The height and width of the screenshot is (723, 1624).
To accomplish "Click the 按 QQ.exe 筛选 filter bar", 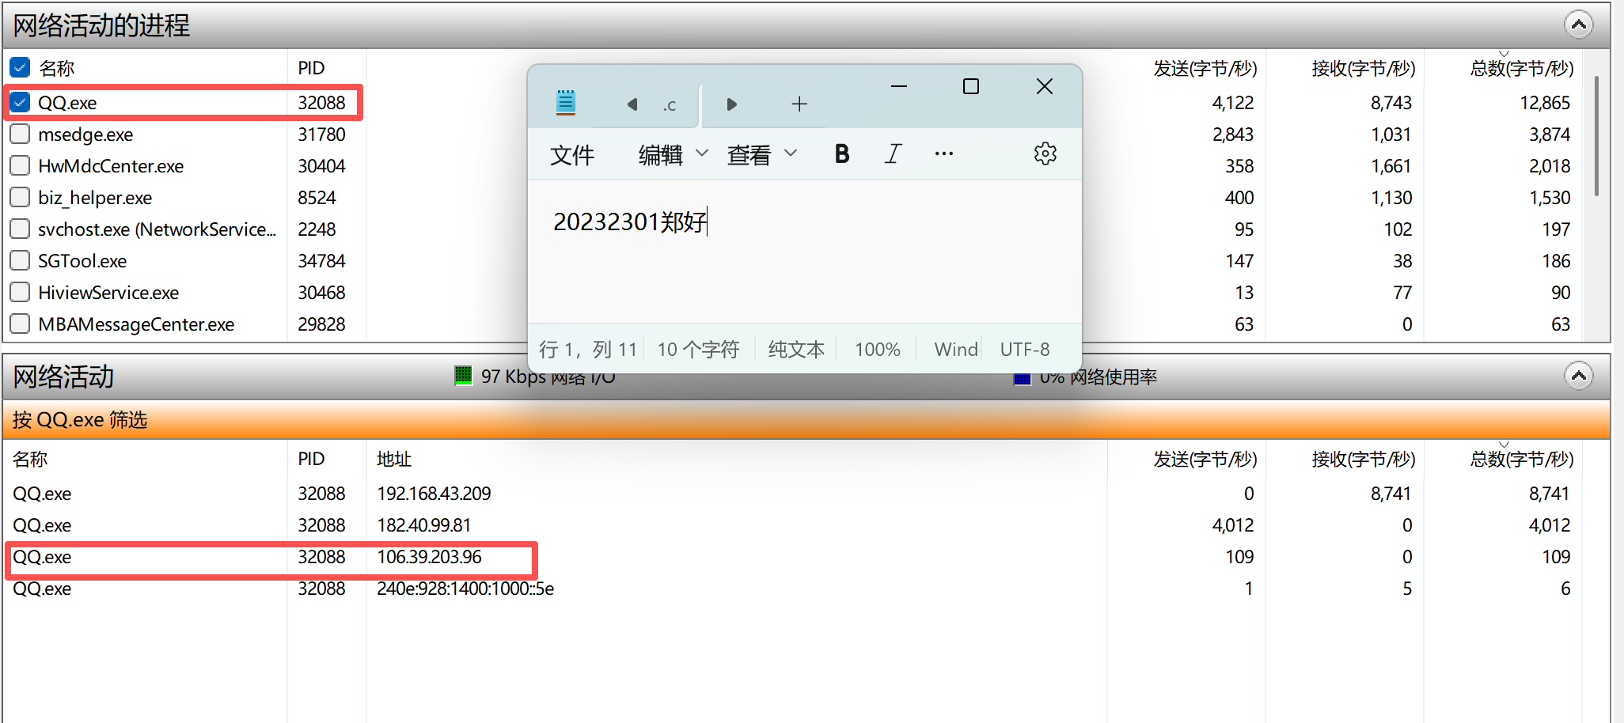I will [806, 419].
